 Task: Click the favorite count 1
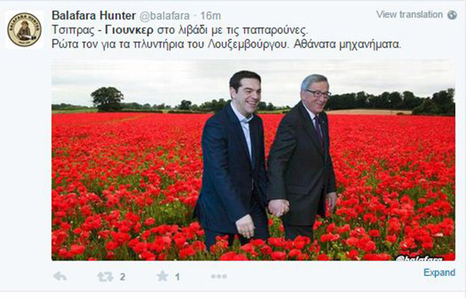(177, 277)
